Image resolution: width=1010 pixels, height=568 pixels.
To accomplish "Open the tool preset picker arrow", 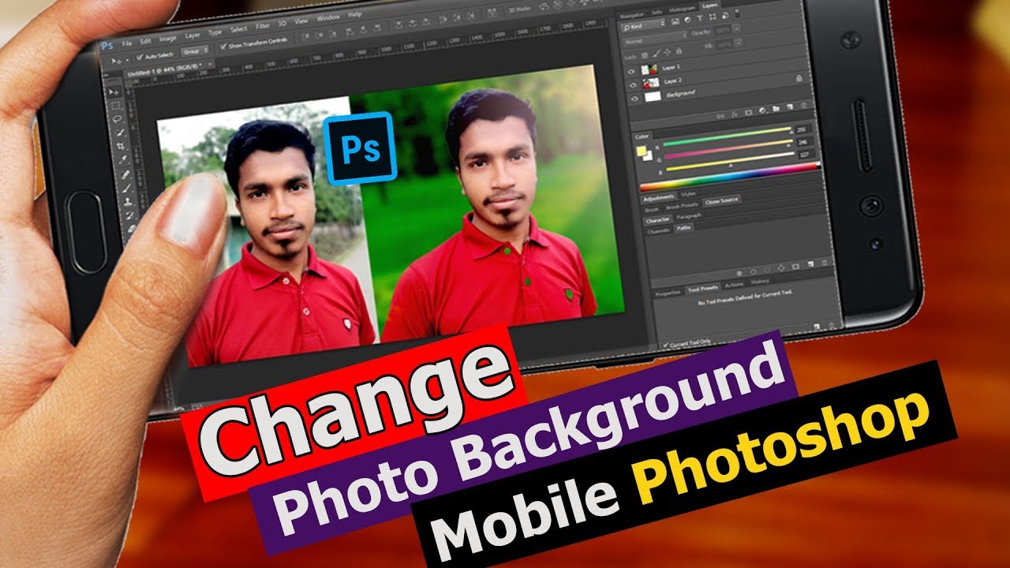I will coord(127,61).
